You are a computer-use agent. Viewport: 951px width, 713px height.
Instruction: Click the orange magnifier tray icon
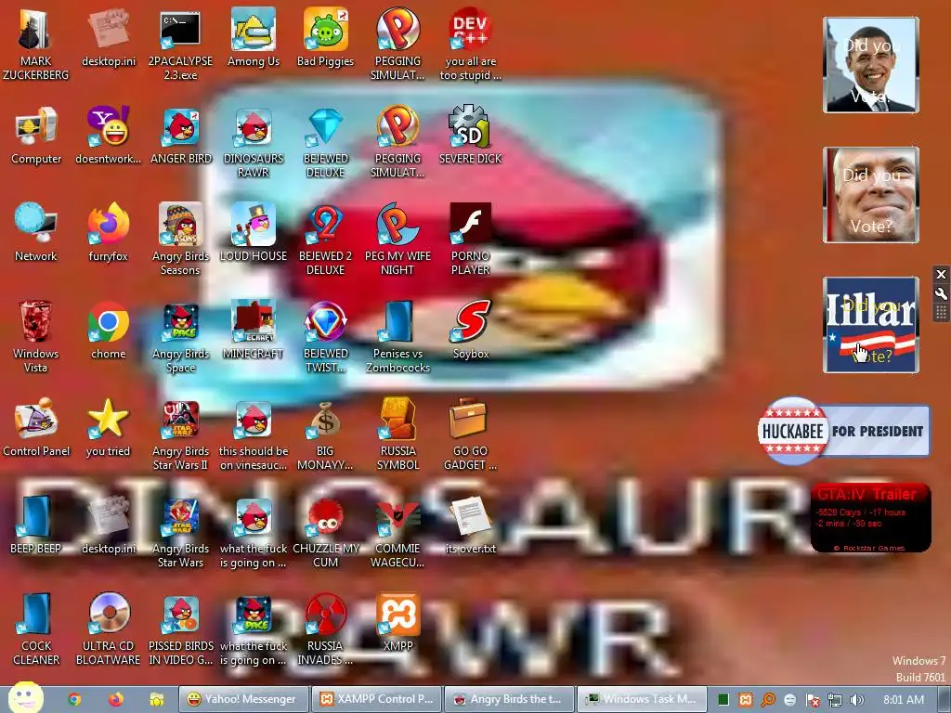[768, 700]
